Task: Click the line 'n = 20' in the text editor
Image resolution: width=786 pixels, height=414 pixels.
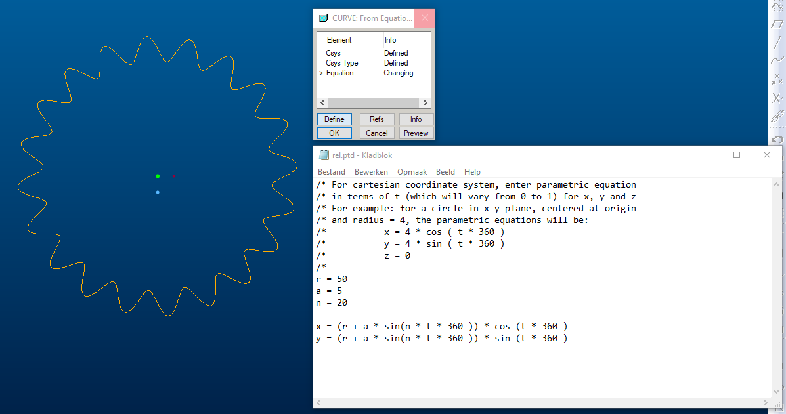Action: tap(332, 303)
